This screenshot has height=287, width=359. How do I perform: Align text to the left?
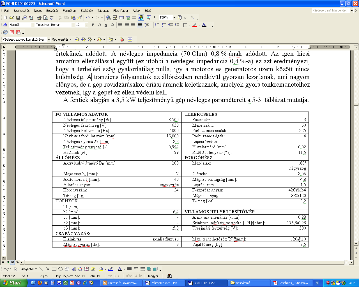coord(120,25)
